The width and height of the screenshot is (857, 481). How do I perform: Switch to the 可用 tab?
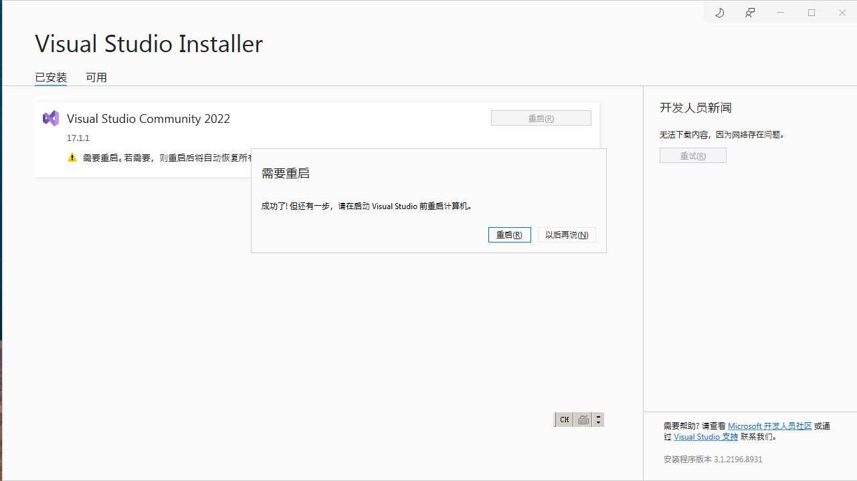(x=96, y=77)
